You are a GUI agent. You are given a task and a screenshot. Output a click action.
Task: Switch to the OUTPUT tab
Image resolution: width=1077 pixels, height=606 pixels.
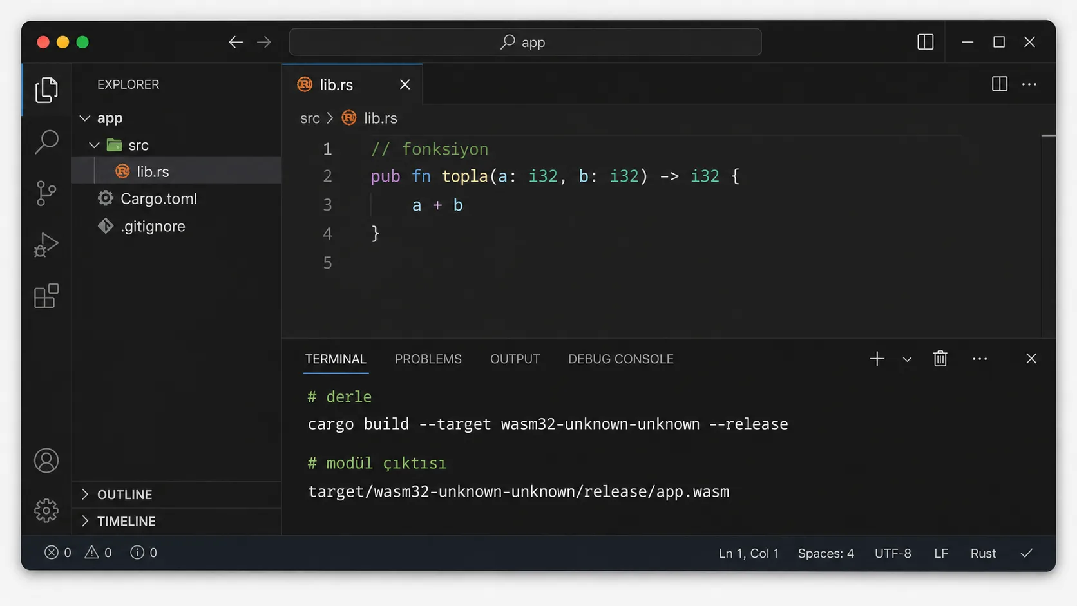point(515,359)
